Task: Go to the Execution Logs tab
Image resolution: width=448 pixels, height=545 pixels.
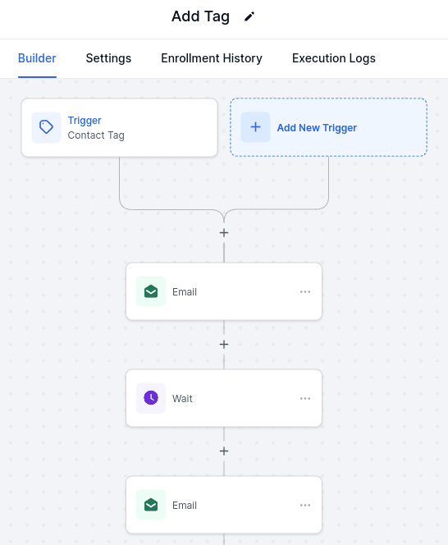Action: pos(334,58)
